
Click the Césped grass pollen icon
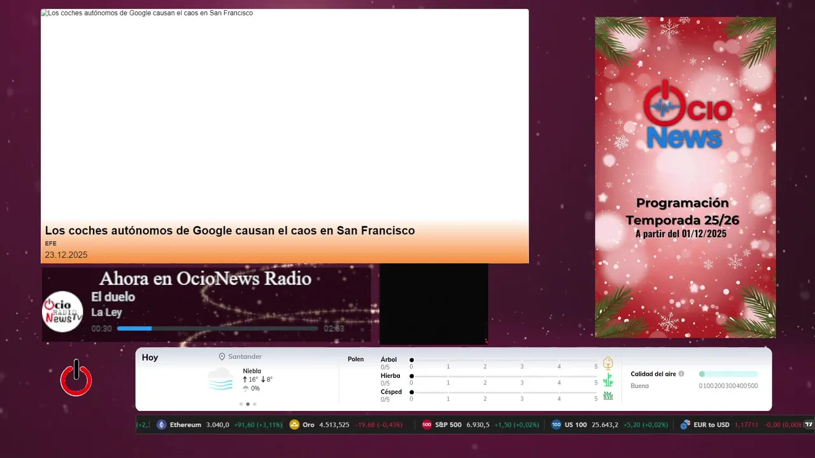tap(608, 396)
